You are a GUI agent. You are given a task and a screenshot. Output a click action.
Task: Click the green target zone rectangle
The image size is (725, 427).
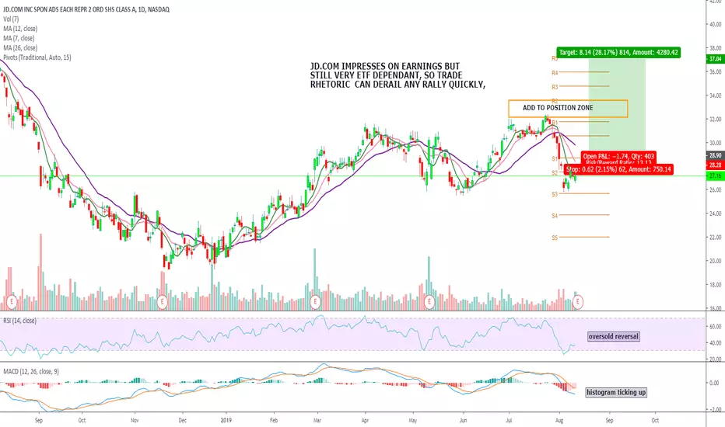click(x=617, y=104)
